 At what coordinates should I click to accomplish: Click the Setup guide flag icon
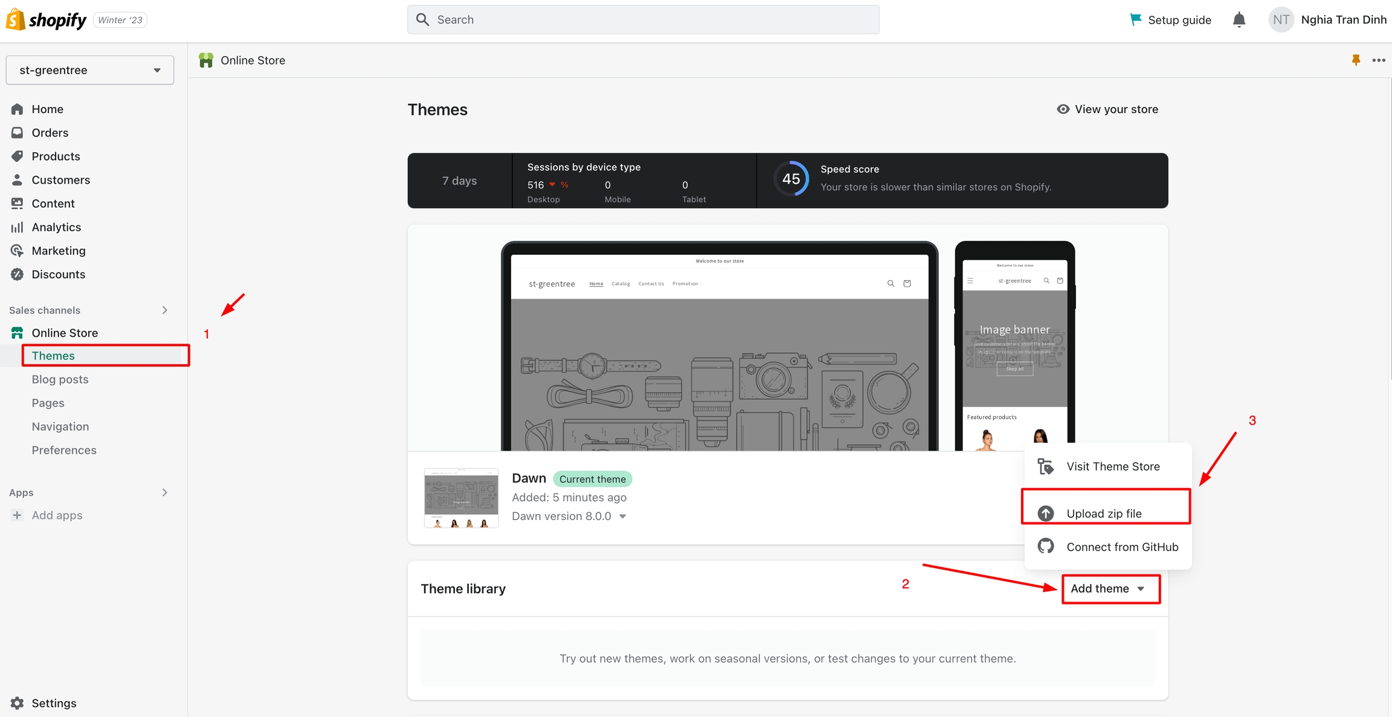(1135, 20)
